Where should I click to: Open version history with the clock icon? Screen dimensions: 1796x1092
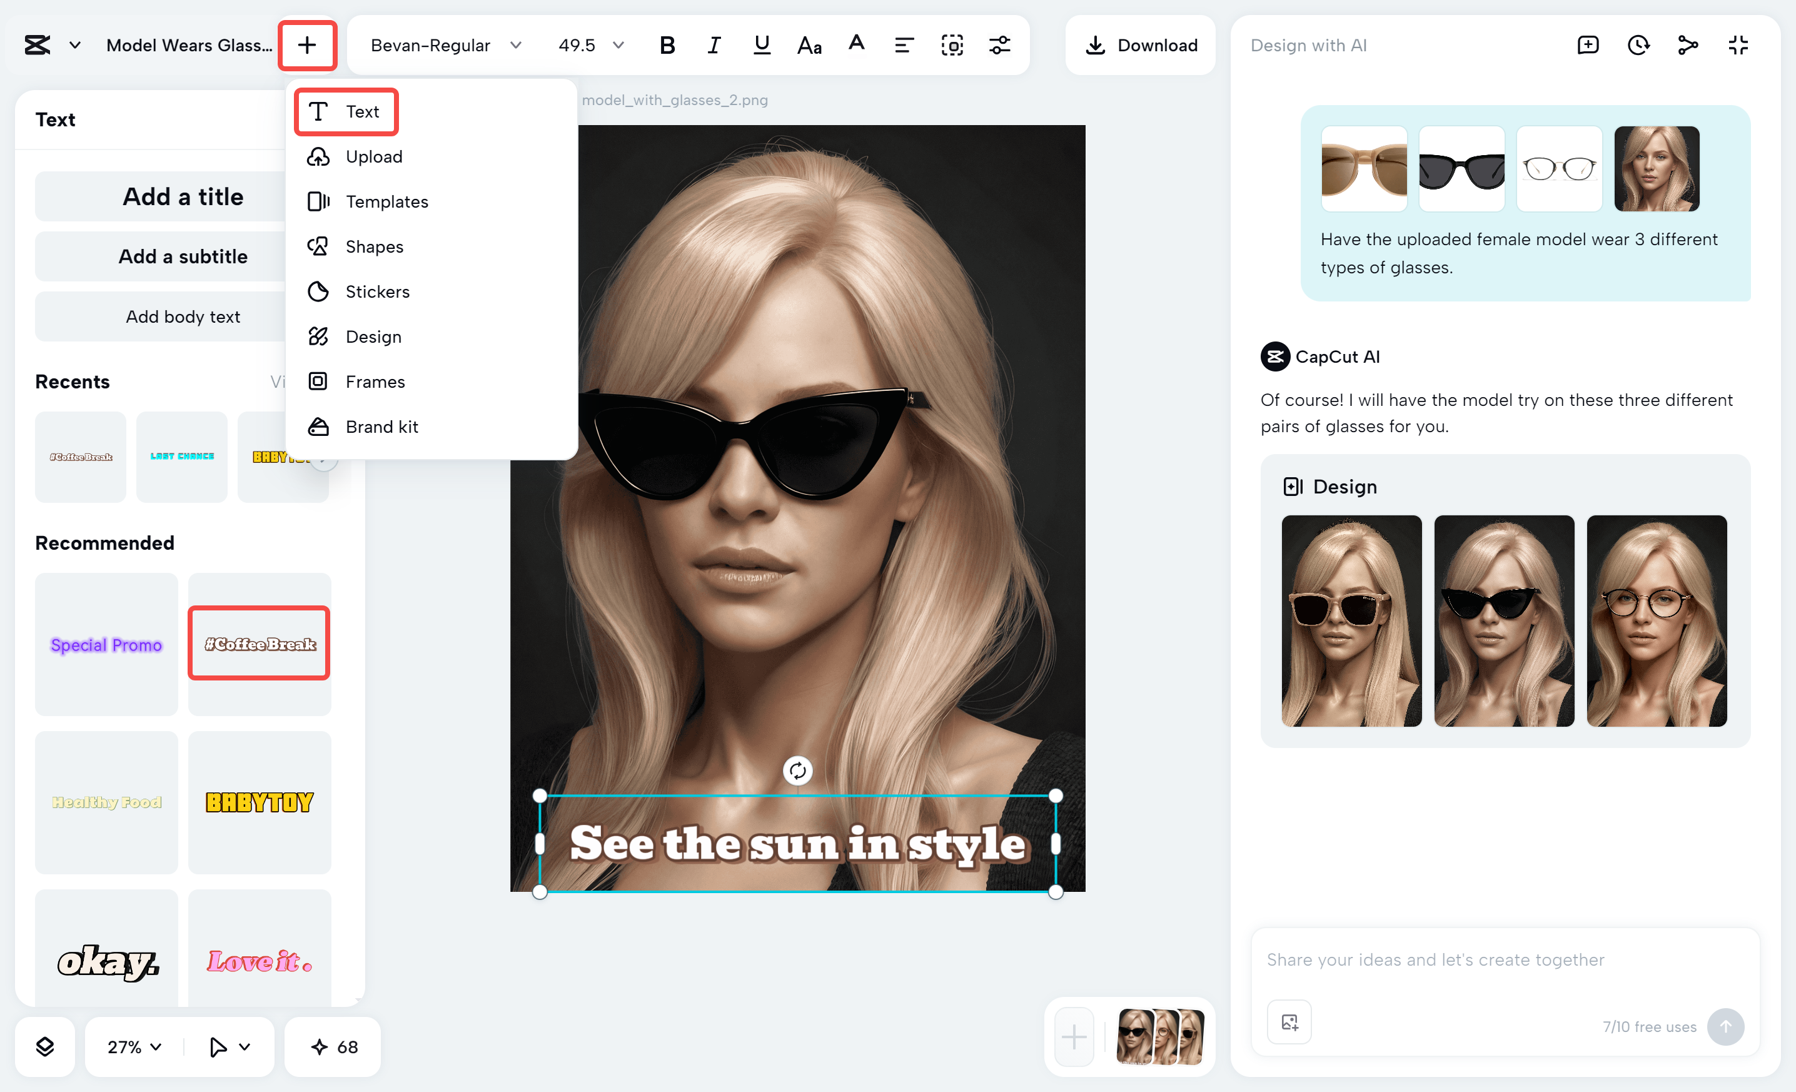[x=1638, y=44]
